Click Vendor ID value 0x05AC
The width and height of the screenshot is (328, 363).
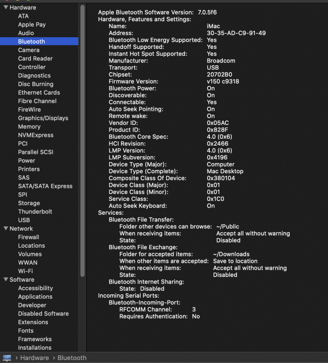click(x=218, y=123)
